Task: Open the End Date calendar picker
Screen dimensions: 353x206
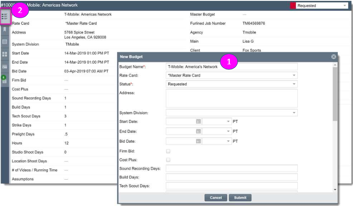Action: point(198,131)
